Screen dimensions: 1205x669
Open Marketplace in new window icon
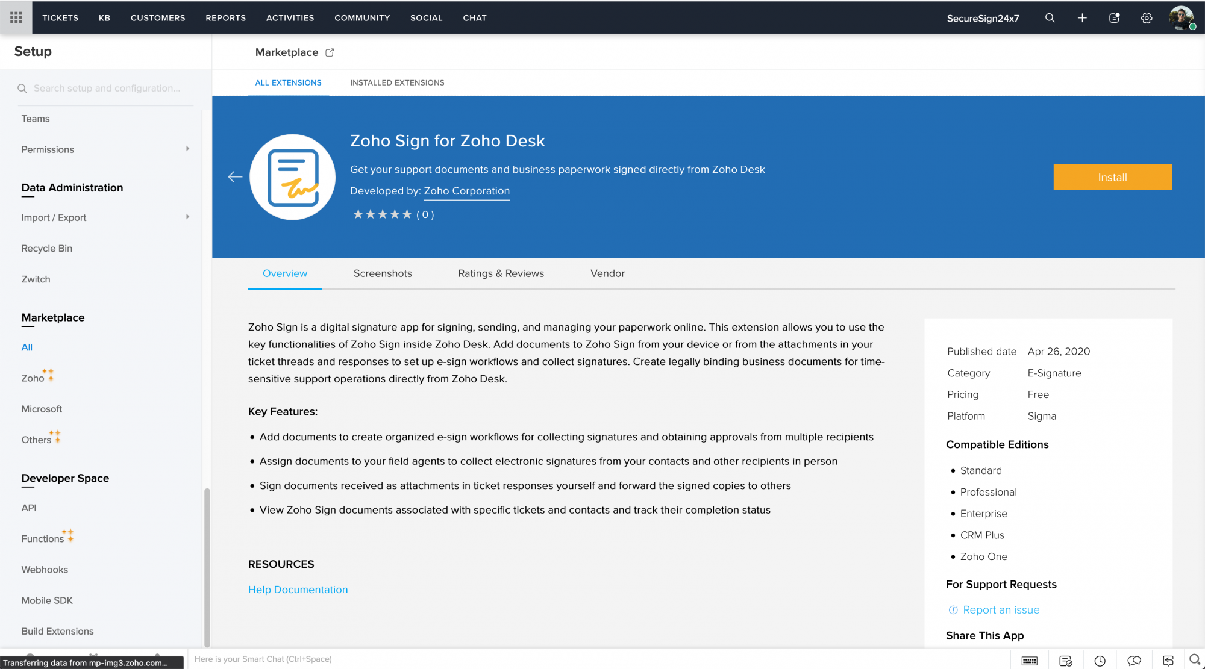pyautogui.click(x=330, y=52)
